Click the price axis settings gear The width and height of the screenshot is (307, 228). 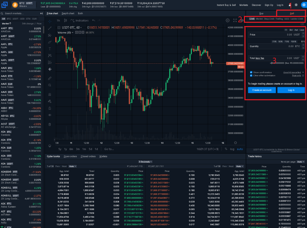tap(236, 143)
